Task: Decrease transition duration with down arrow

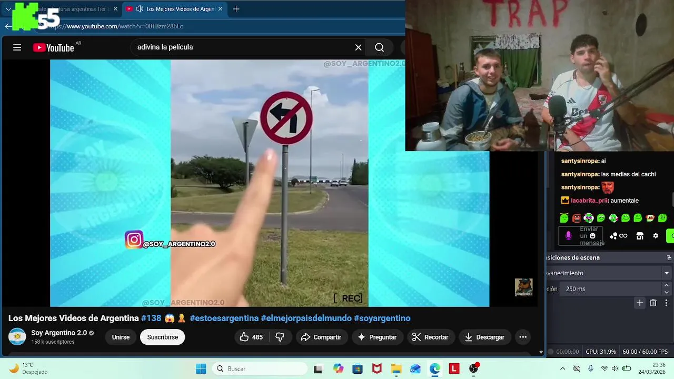Action: 667,292
